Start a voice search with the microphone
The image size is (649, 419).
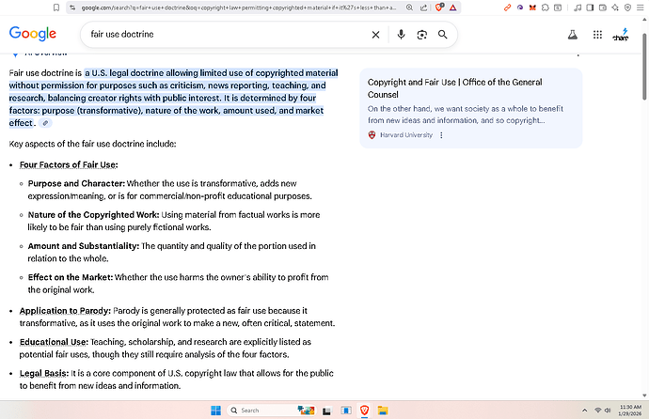[402, 35]
